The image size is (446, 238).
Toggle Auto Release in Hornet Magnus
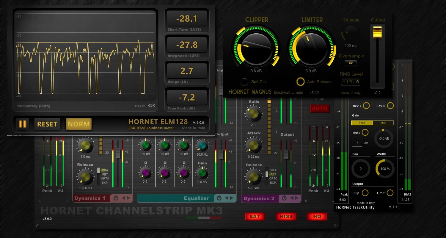tap(301, 82)
